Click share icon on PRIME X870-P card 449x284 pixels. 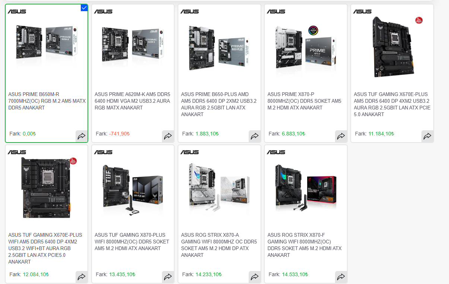[x=341, y=136]
